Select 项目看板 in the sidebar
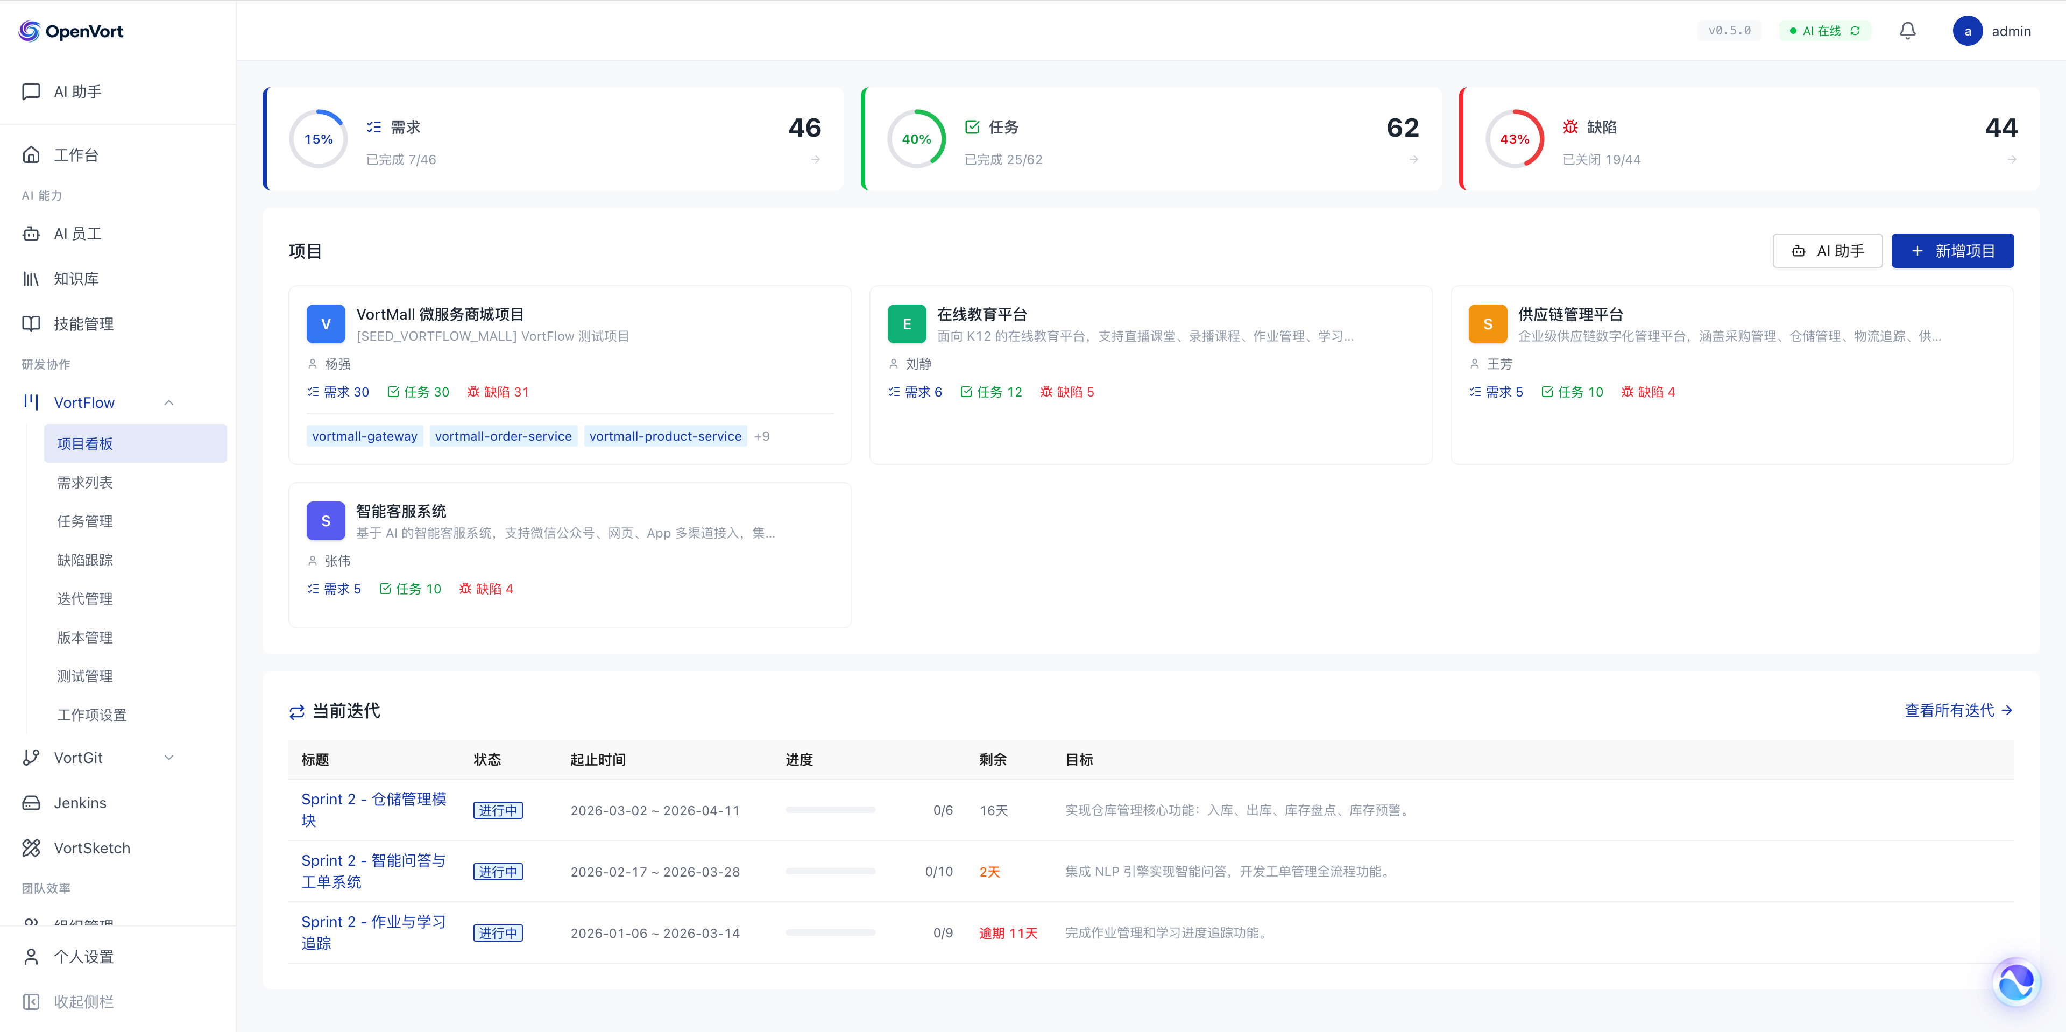Screen dimensions: 2066x1032 pos(136,443)
